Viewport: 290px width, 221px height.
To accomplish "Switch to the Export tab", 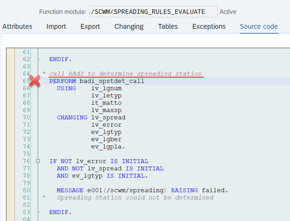I will [x=90, y=26].
